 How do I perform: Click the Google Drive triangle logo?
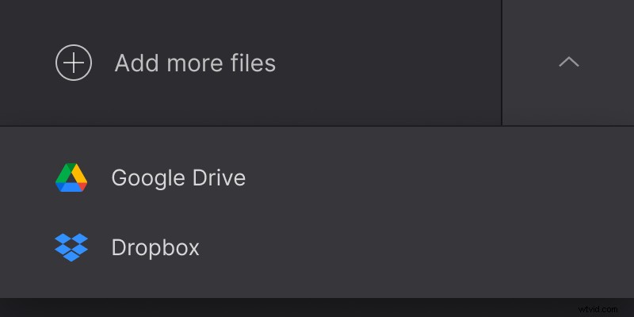(71, 178)
